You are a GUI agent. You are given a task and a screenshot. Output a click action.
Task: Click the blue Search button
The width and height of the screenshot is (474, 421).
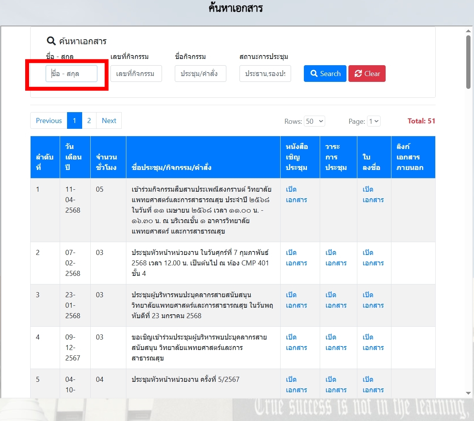point(325,74)
